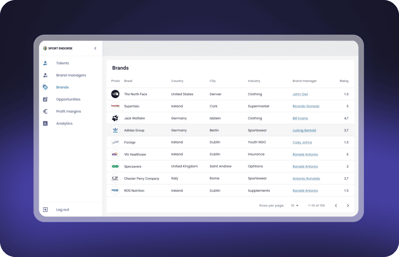This screenshot has width=399, height=257.
Task: Click the SuperValu logo thumbnail
Action: pos(115,106)
